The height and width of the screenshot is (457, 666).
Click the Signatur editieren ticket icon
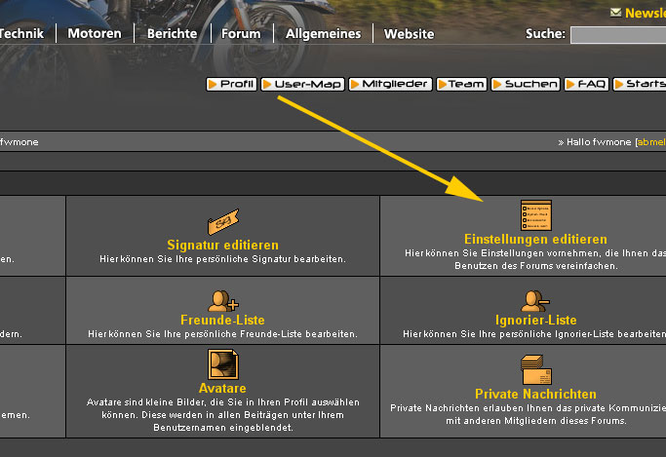pyautogui.click(x=223, y=221)
